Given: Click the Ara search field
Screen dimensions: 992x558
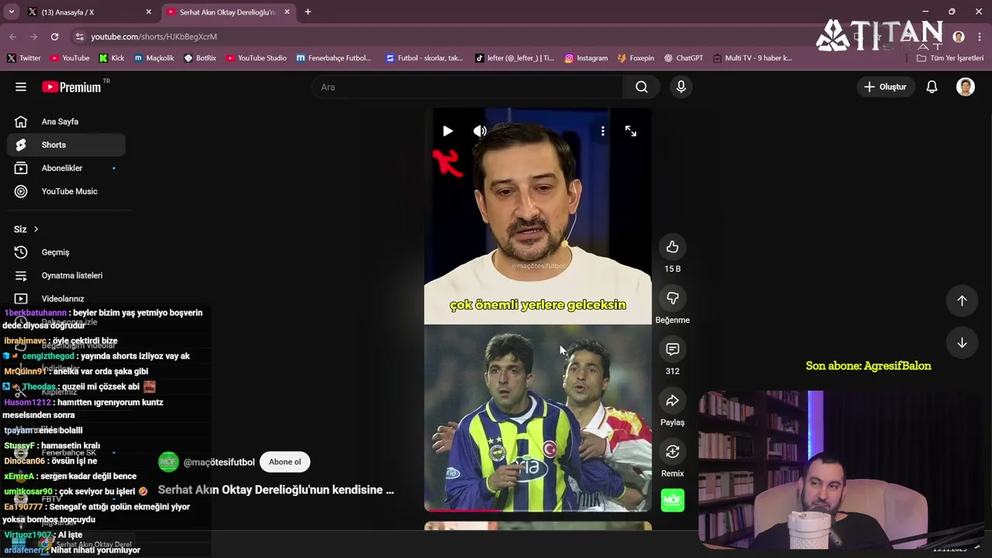Looking at the screenshot, I should click(467, 87).
